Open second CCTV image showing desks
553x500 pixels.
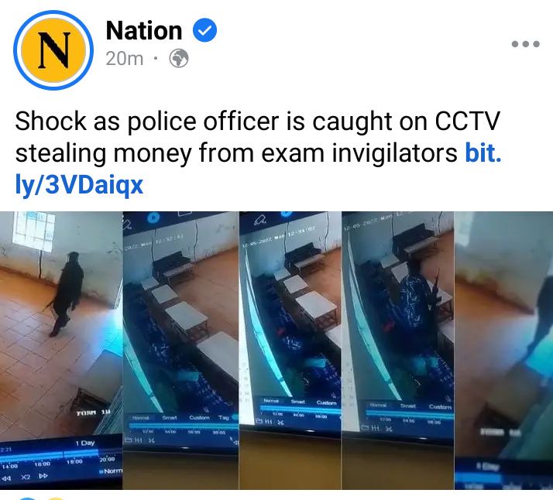181,351
